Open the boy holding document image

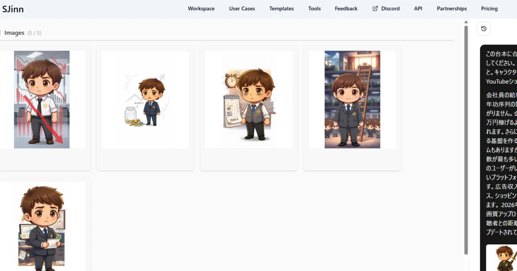pos(42,226)
